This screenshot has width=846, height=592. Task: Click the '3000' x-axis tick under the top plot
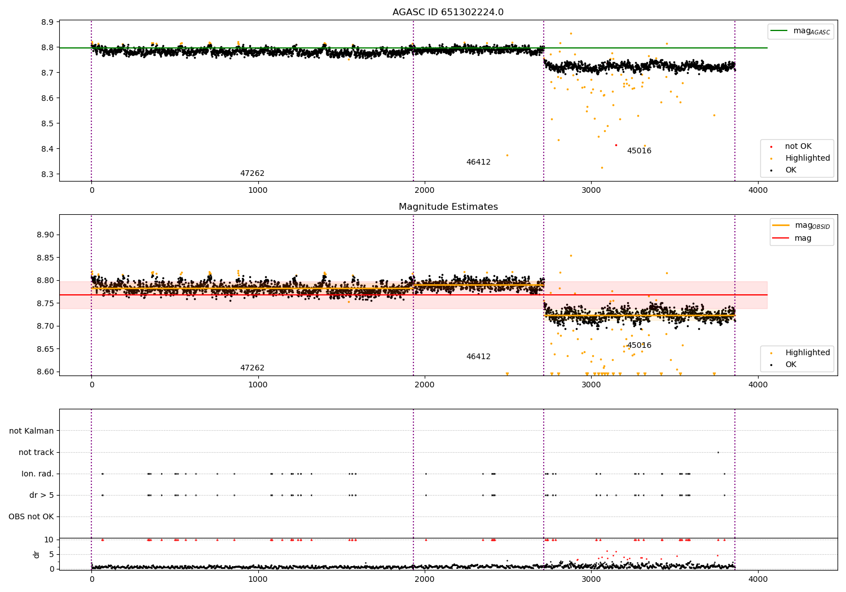pos(591,190)
